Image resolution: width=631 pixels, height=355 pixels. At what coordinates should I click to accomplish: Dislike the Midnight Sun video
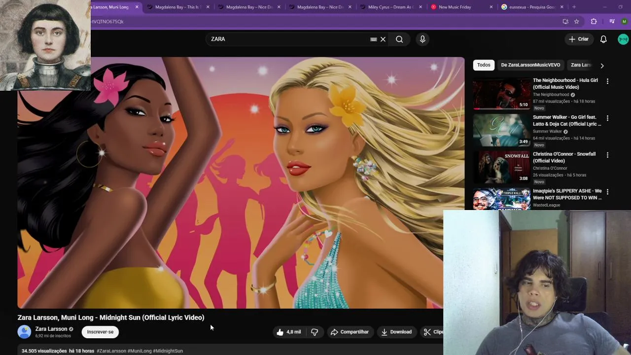tap(315, 332)
